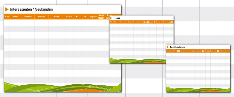
Task: Click the orange triangle beside Interessenten / Neukunden
Action: coord(7,9)
